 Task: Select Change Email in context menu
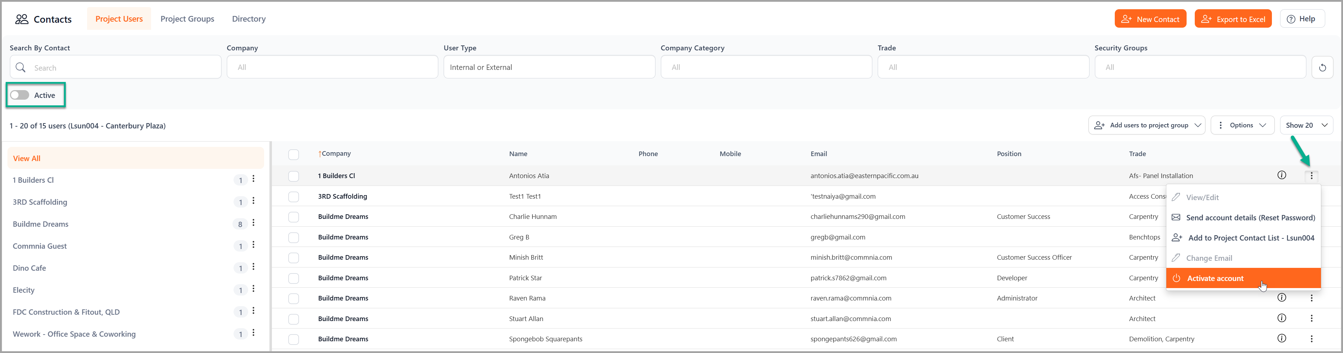1243,258
